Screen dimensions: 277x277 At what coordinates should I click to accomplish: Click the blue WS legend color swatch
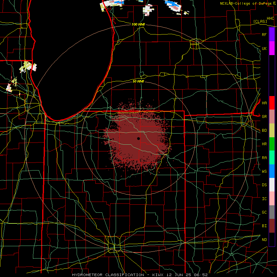(x=272, y=171)
